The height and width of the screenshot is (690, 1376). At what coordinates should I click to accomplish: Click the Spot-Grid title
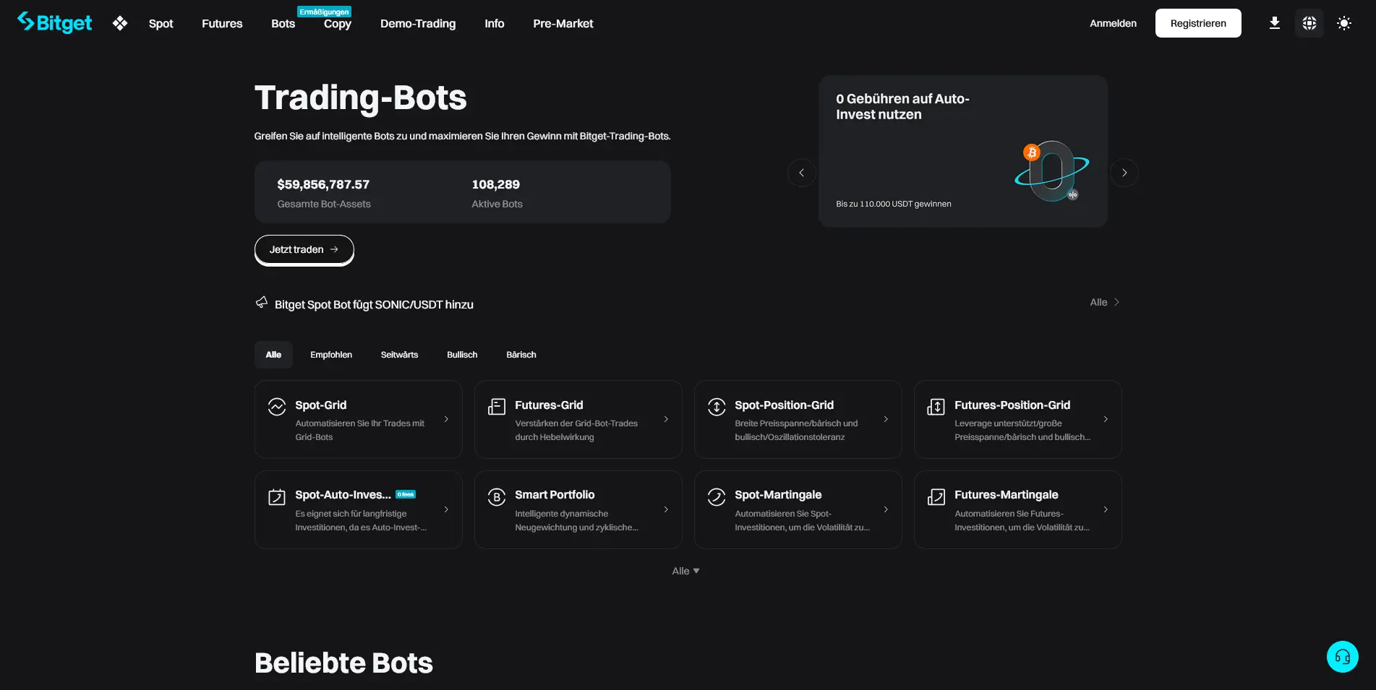coord(321,405)
